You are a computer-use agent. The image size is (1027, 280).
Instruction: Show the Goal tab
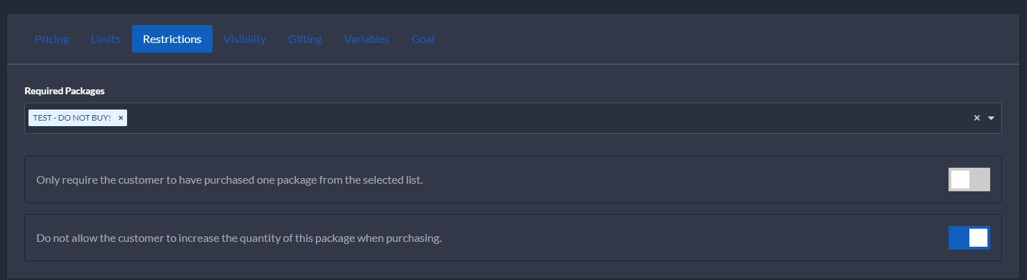[x=423, y=39]
